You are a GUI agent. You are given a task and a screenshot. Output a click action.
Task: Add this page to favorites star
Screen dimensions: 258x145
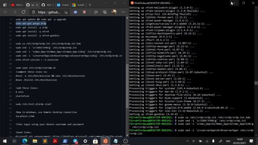coord(66,12)
